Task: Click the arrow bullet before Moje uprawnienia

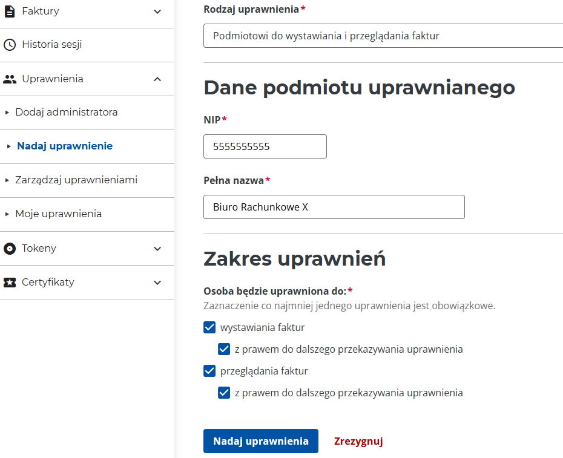Action: [x=7, y=214]
